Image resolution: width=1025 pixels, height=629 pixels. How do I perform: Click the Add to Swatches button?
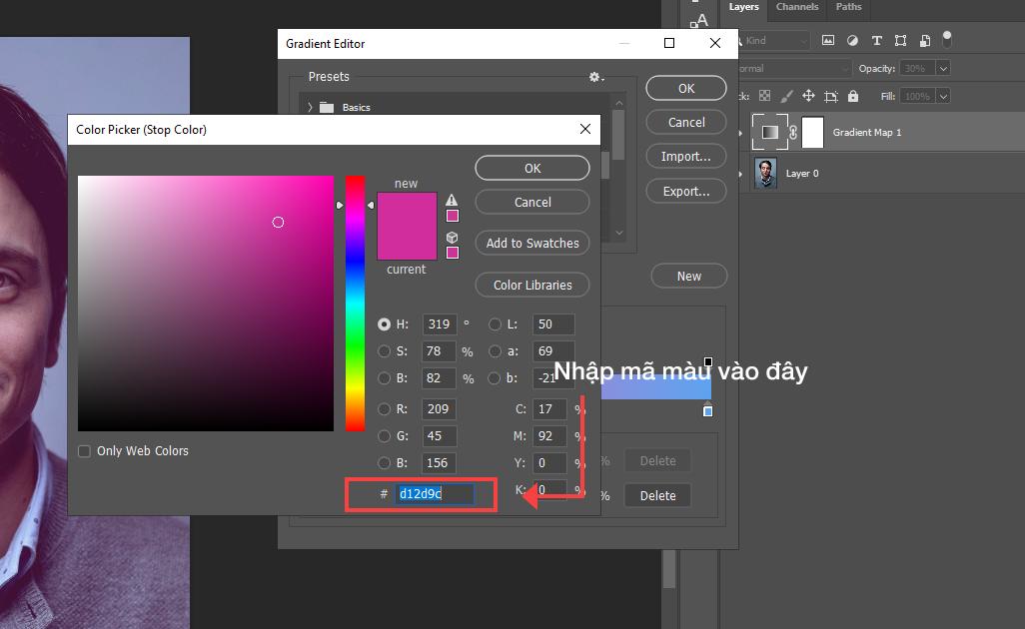point(531,243)
